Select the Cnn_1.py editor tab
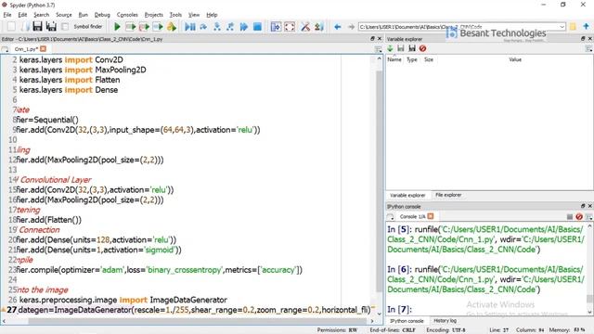Screen dimensions: 594x334 tap(25, 49)
